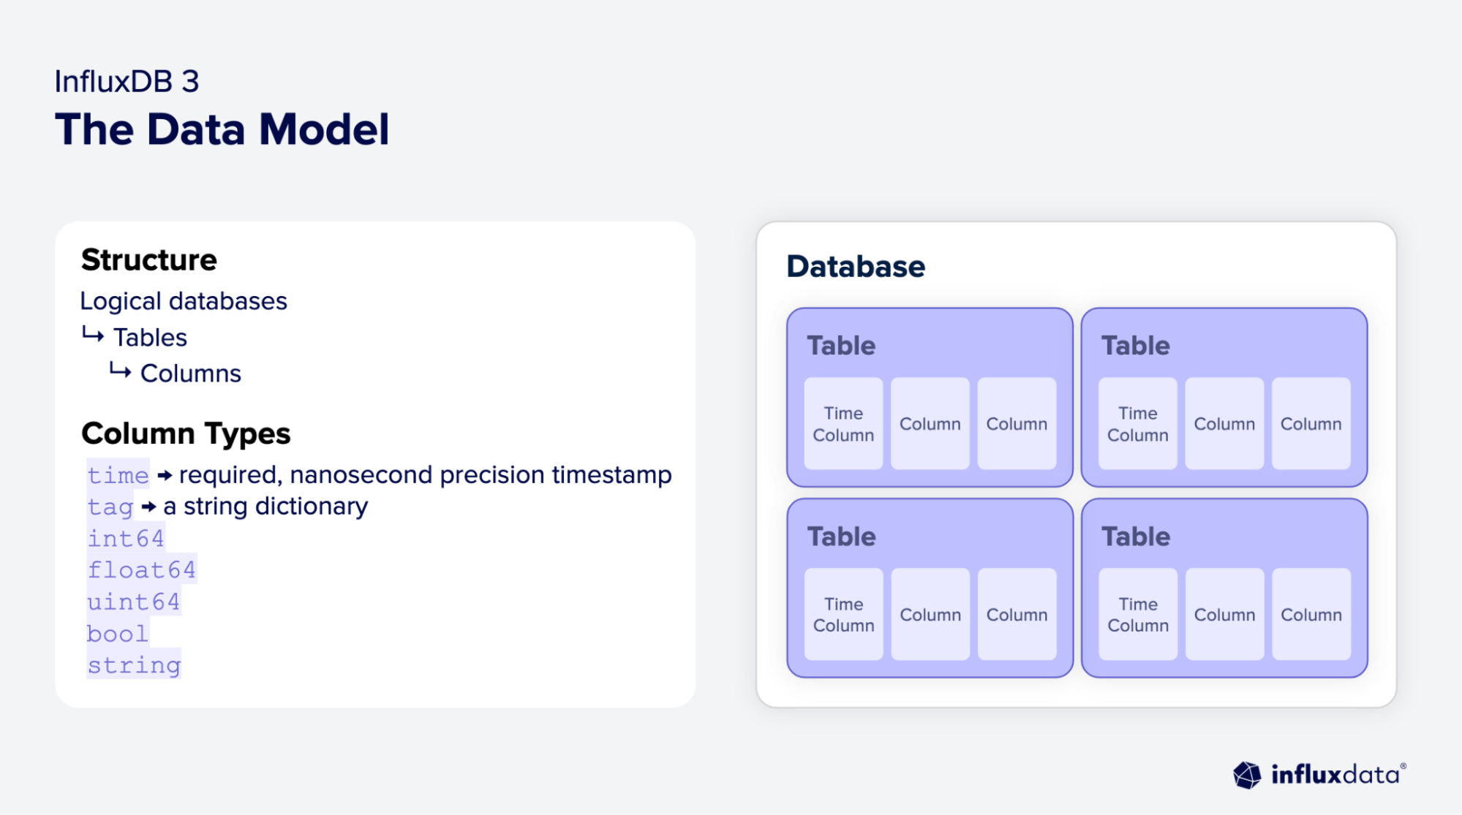Click the Database heading in diagram
The image size is (1462, 815).
point(856,267)
